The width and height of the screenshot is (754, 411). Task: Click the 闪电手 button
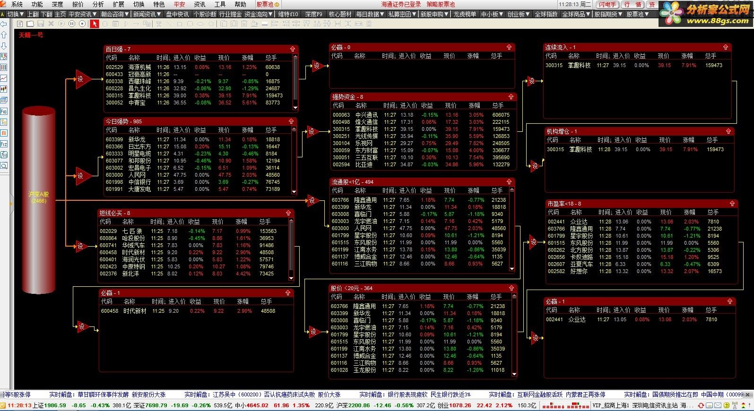pos(607,4)
